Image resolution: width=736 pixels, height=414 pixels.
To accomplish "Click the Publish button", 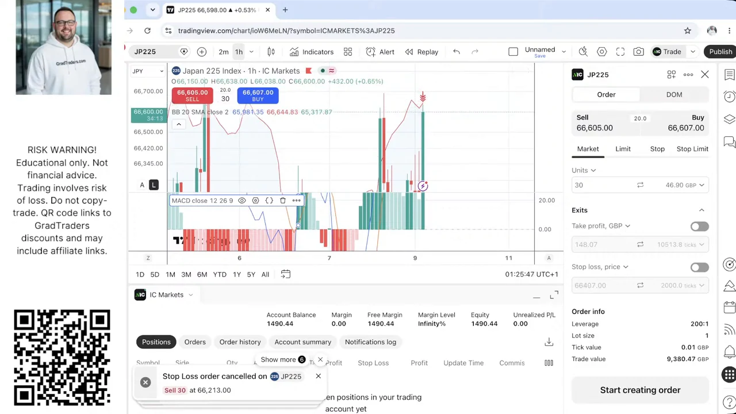I will pos(720,52).
